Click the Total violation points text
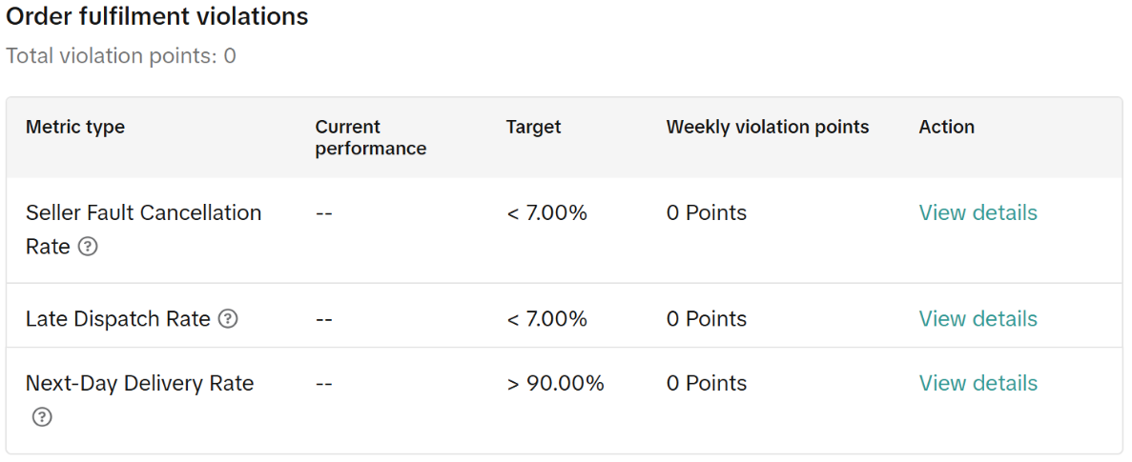This screenshot has width=1132, height=462. coord(121,56)
